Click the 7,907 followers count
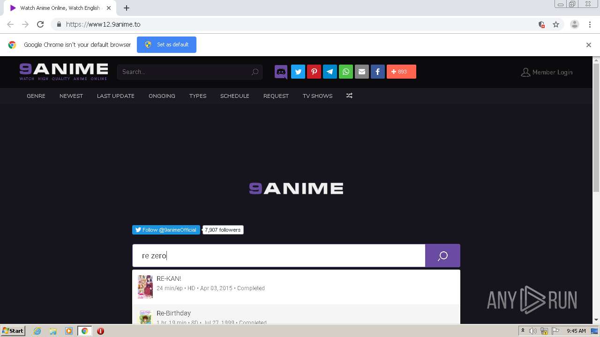This screenshot has width=600, height=337. [x=223, y=230]
